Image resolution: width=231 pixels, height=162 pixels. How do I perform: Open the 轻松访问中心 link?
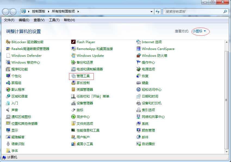point(152,89)
